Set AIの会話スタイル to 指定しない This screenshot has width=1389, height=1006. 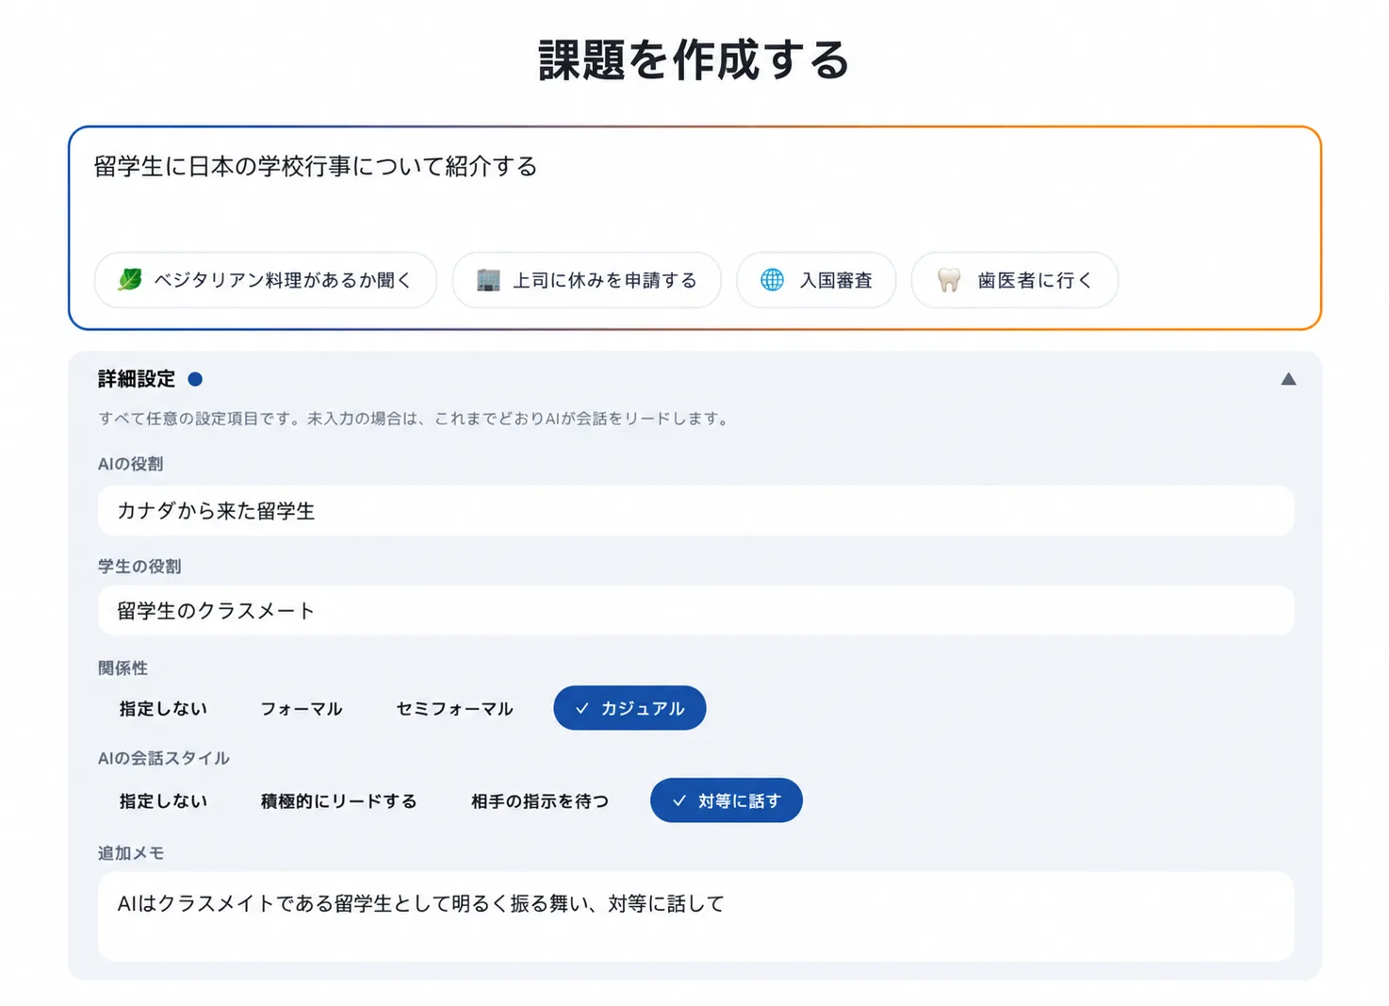163,800
